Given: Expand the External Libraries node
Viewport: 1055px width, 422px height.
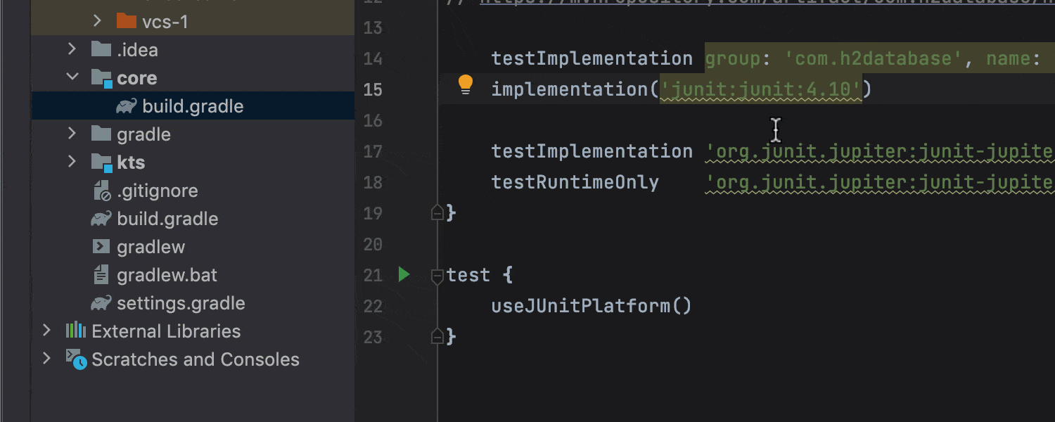Looking at the screenshot, I should [x=46, y=331].
